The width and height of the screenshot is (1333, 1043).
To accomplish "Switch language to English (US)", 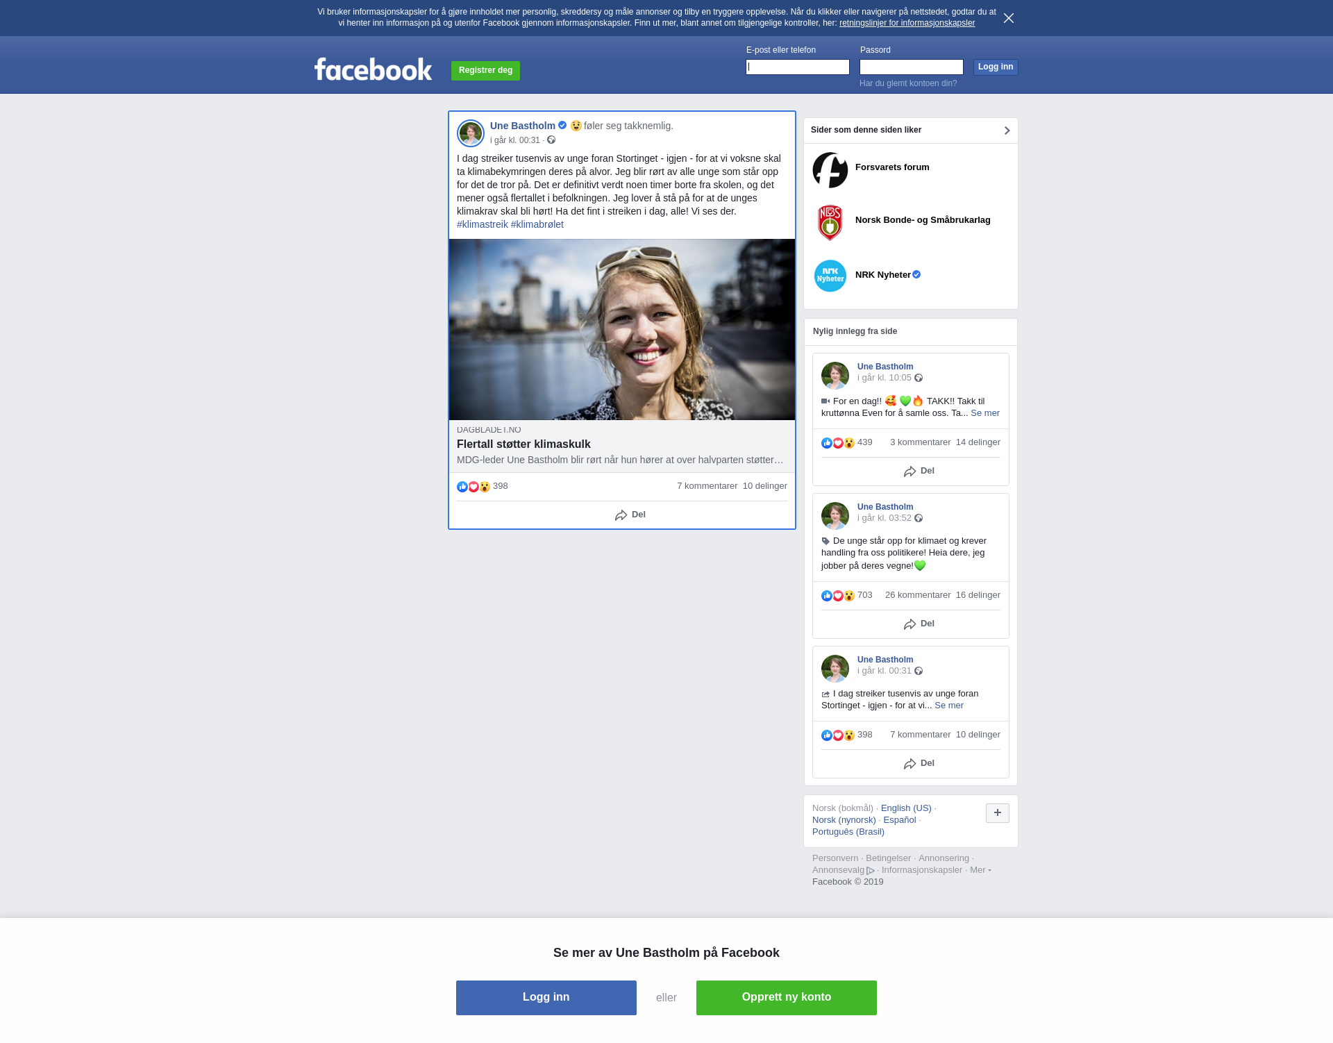I will tap(906, 808).
